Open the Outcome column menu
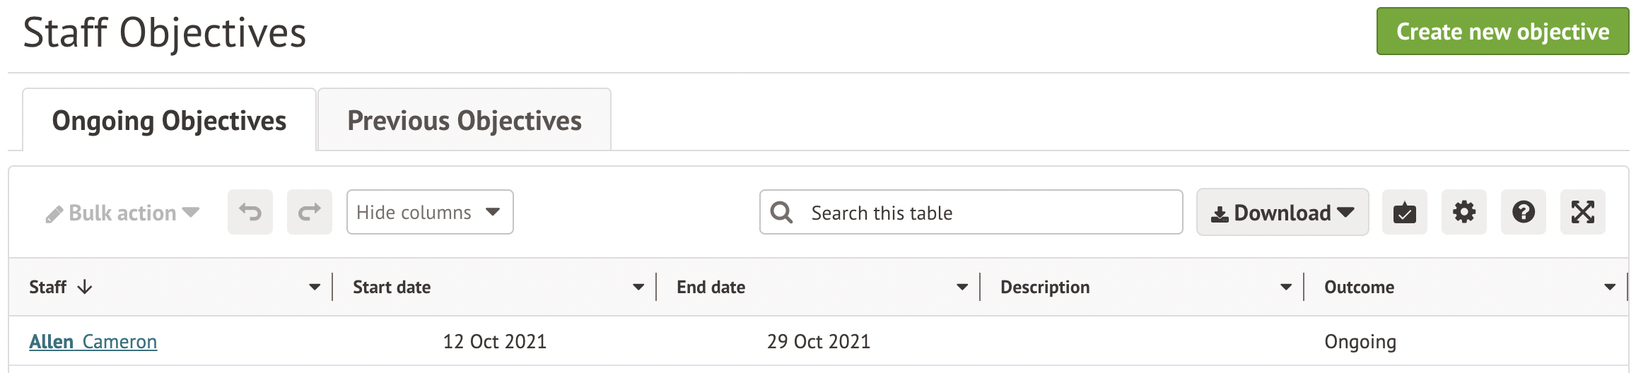 click(1610, 287)
